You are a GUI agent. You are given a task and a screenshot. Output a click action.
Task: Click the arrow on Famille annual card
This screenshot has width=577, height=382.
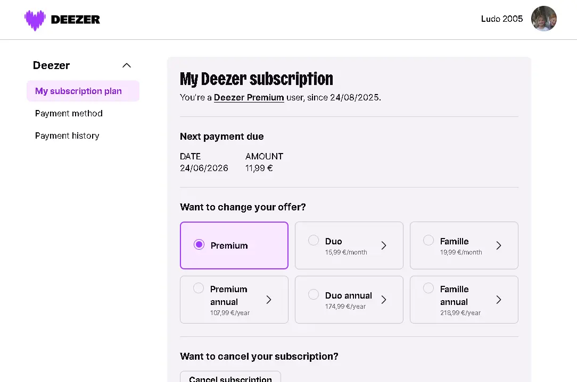(x=499, y=300)
